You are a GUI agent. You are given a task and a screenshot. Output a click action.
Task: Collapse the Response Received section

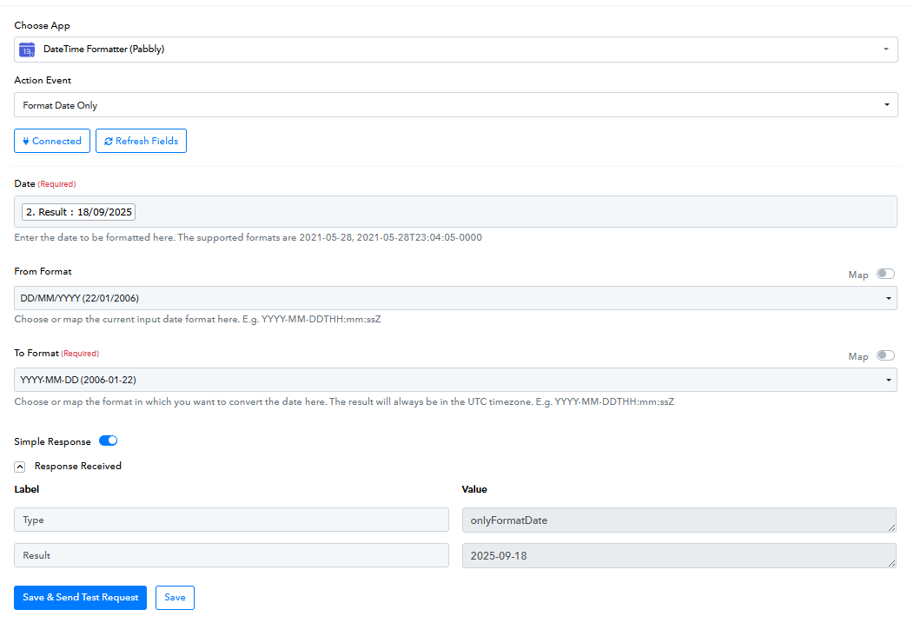pos(20,467)
